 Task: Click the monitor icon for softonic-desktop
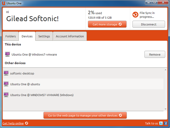tap(6, 73)
